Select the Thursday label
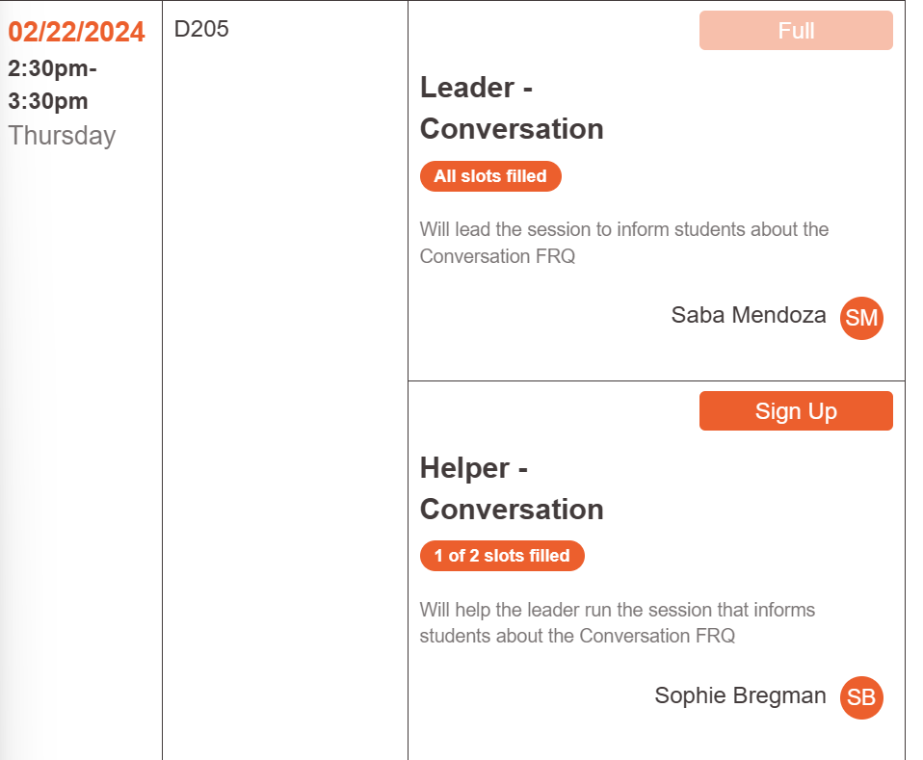923x760 pixels. coord(62,136)
